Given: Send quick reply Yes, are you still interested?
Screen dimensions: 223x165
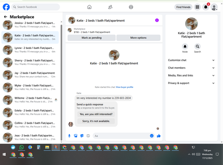Looking at the screenshot, I should (x=96, y=114).
